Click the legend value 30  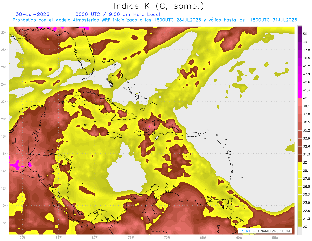305,162
